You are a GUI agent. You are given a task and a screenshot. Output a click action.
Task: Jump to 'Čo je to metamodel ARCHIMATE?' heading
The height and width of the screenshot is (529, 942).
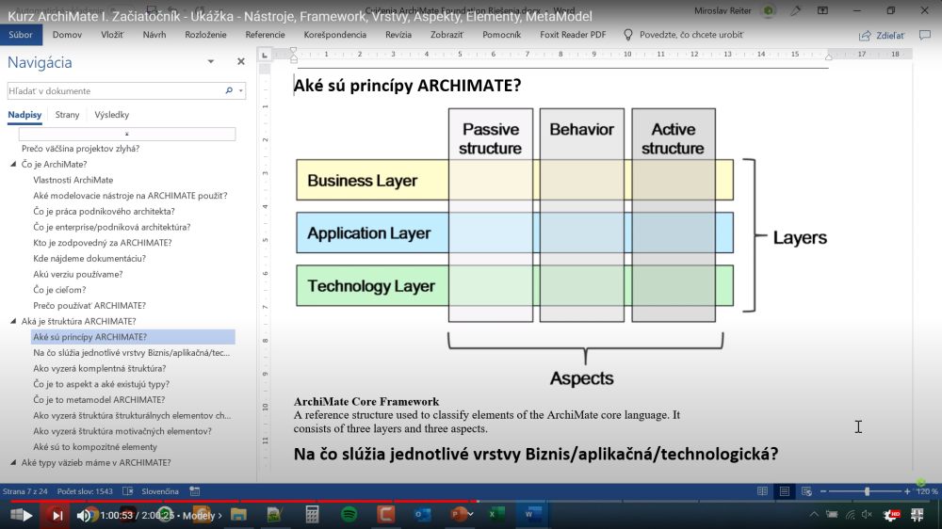pos(99,400)
